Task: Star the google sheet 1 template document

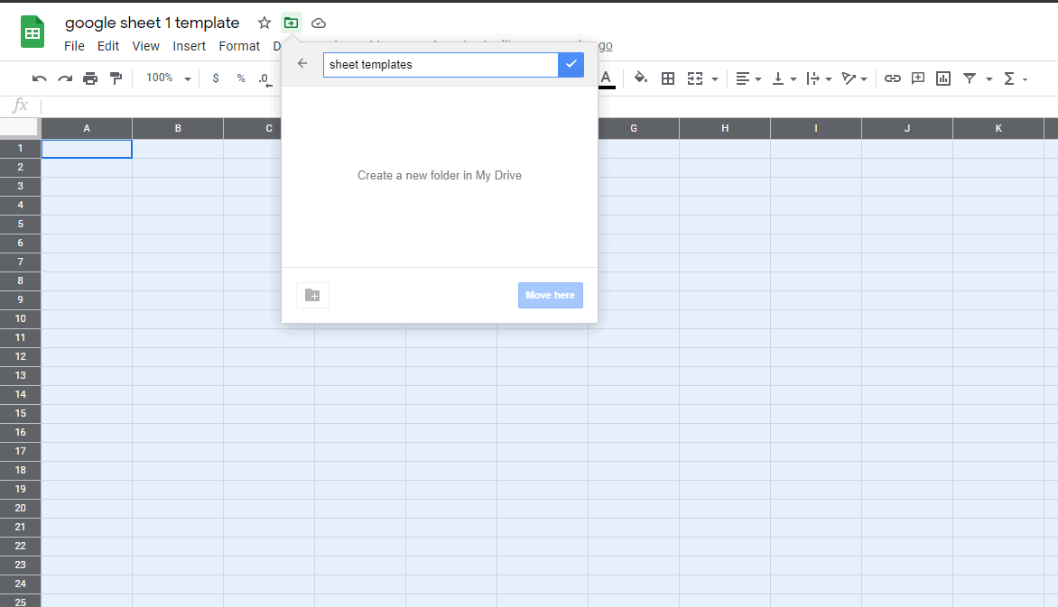Action: click(264, 23)
